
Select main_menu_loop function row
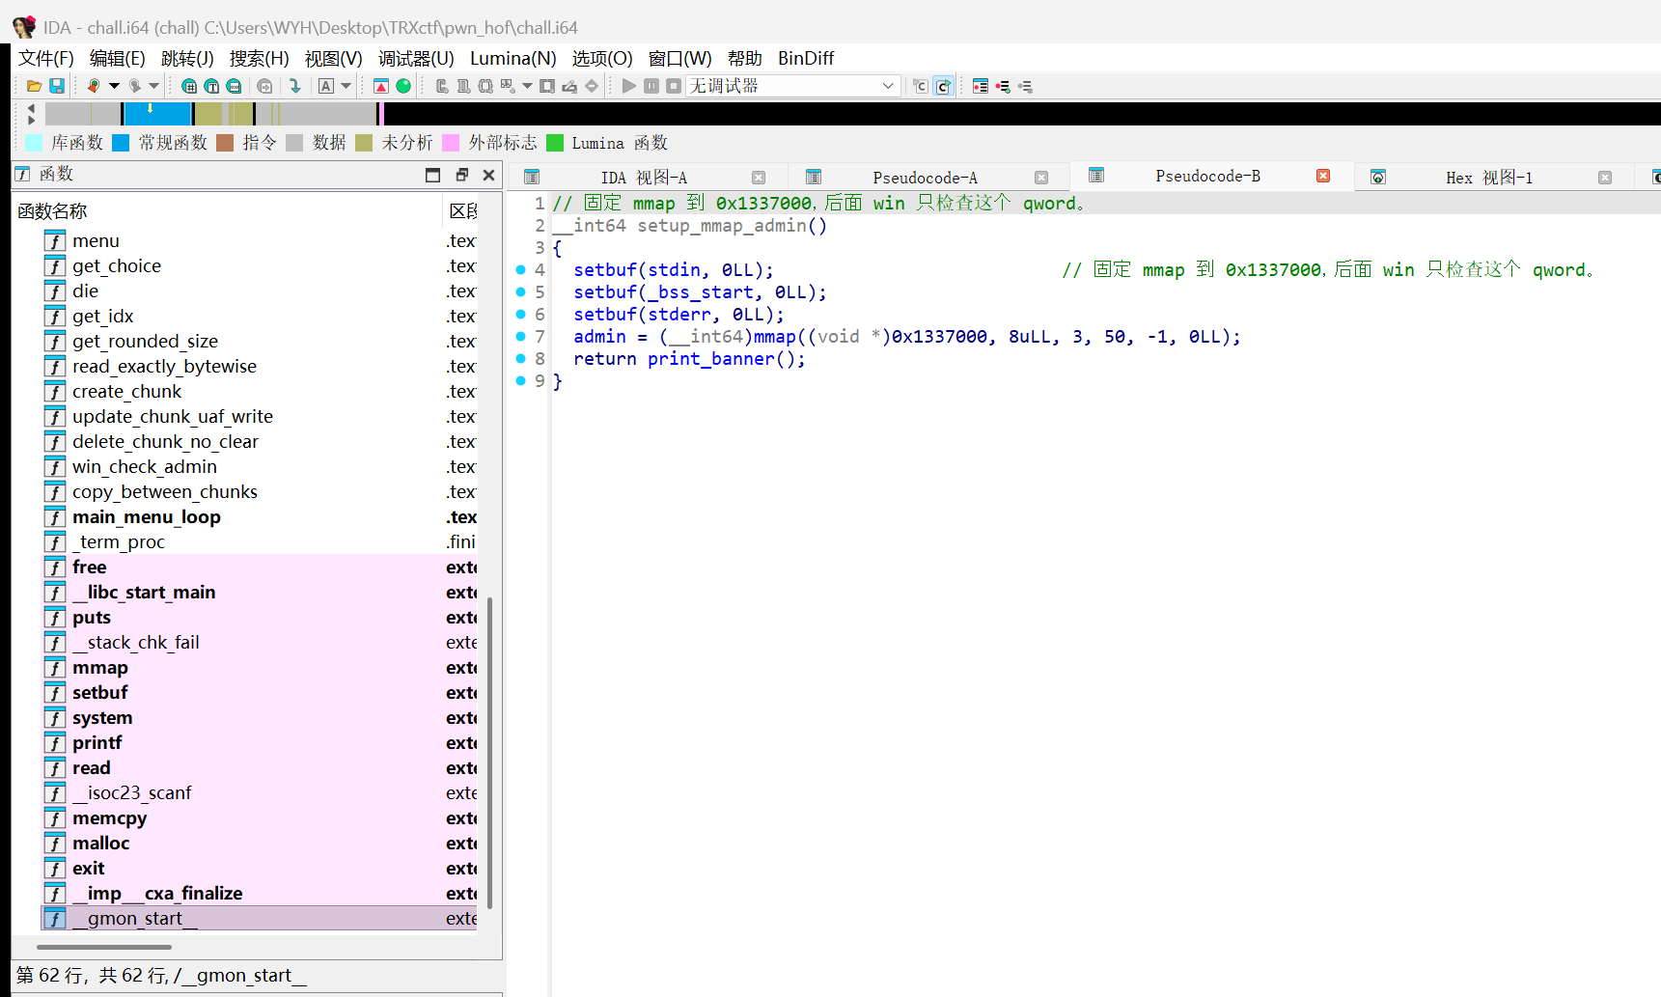point(260,516)
